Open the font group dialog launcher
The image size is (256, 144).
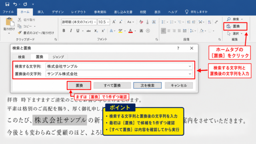coord(156,39)
